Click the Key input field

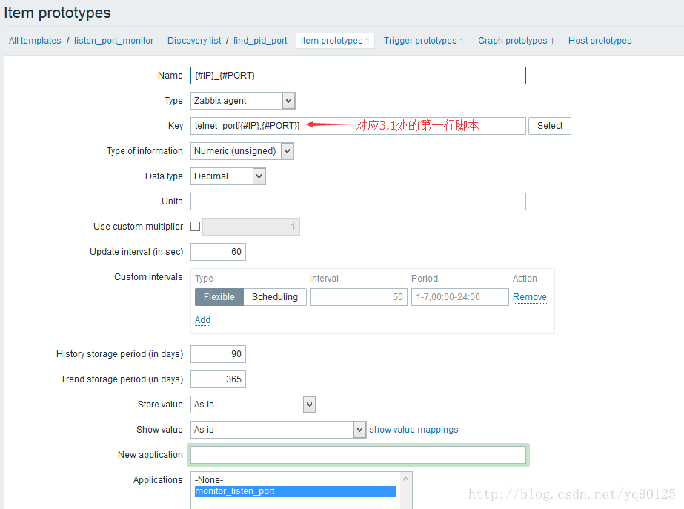tap(358, 126)
